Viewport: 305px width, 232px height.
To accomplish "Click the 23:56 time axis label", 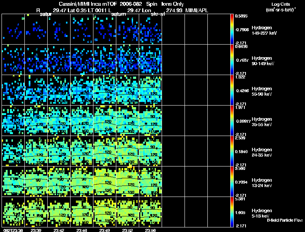I will [151, 230].
